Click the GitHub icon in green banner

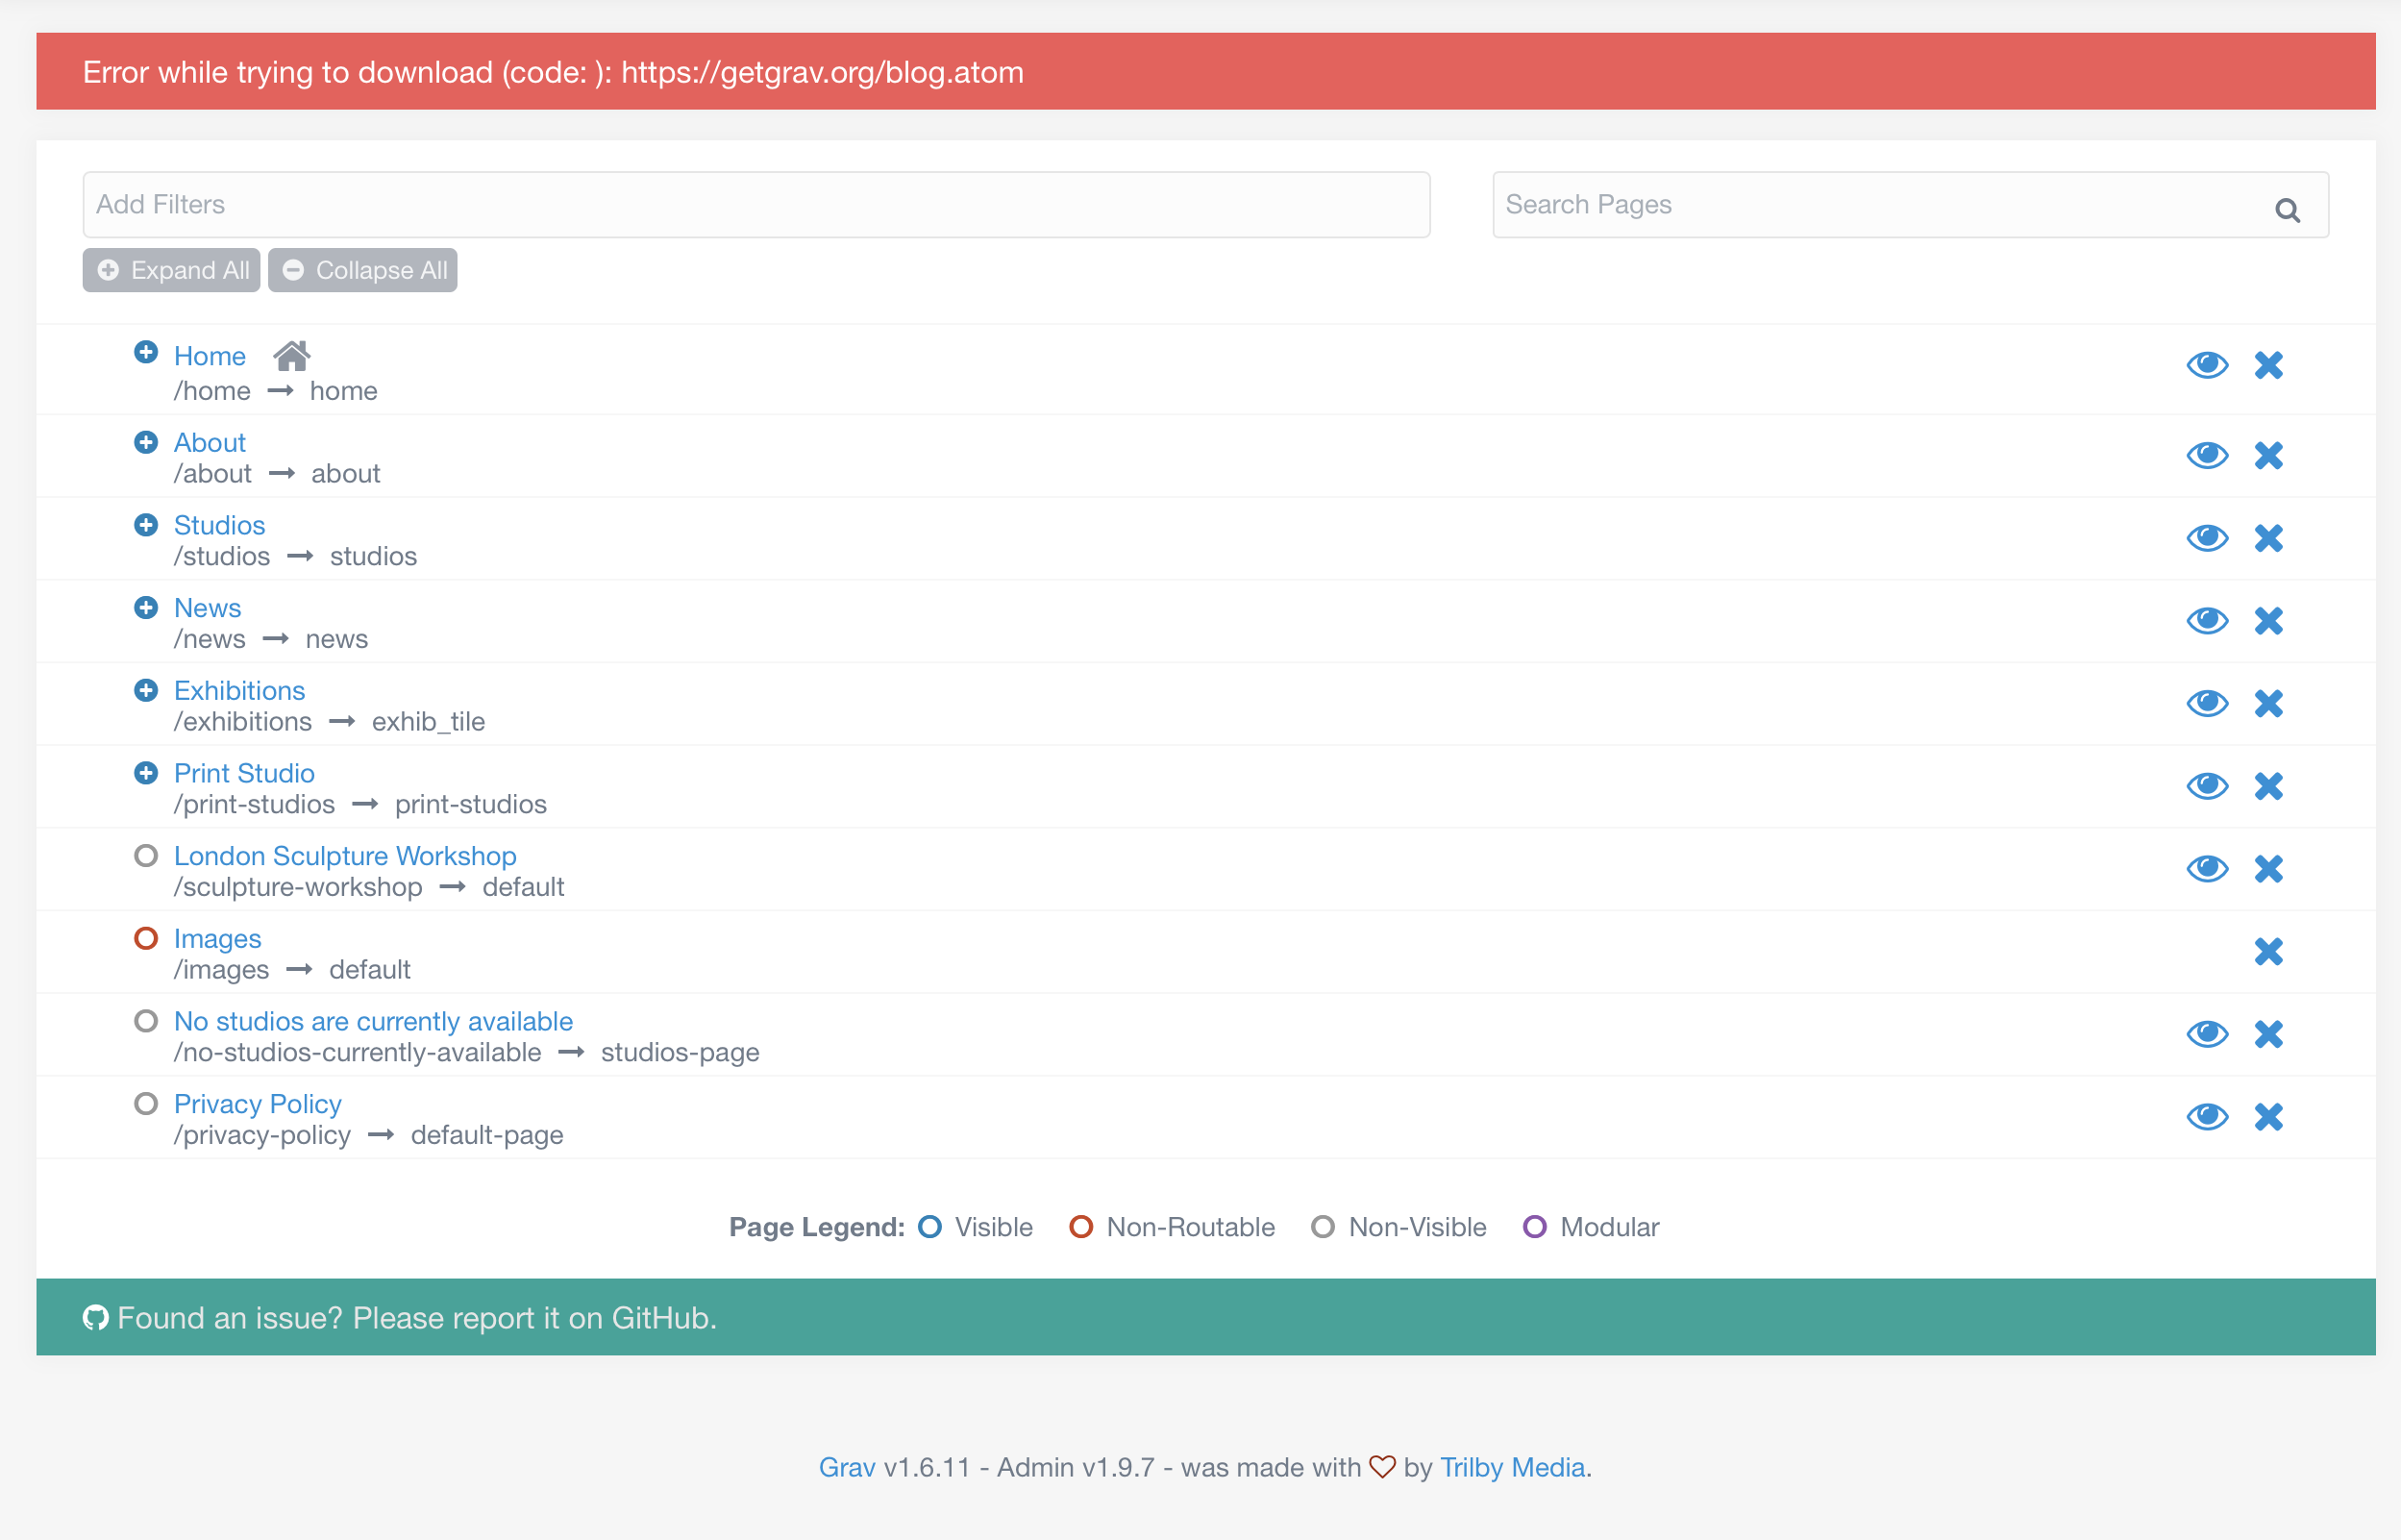[95, 1318]
